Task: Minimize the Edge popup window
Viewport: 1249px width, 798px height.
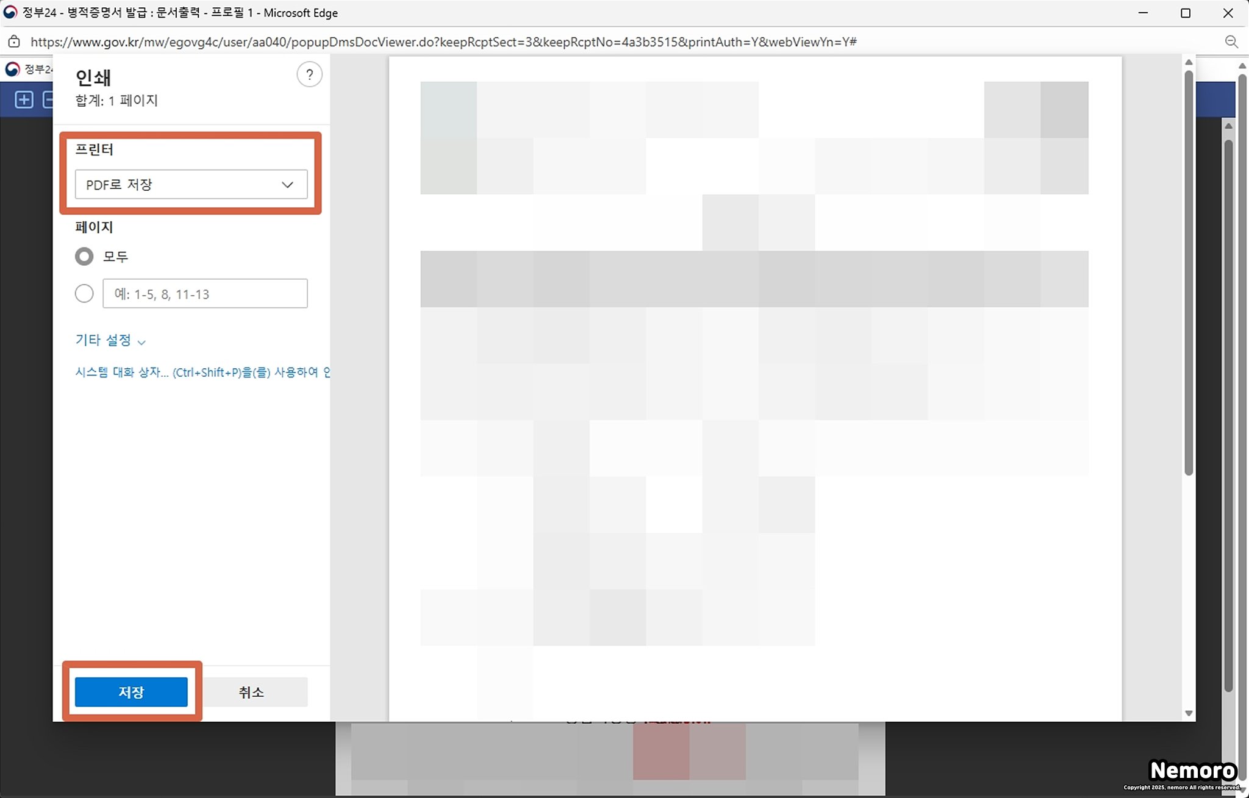Action: [x=1143, y=13]
